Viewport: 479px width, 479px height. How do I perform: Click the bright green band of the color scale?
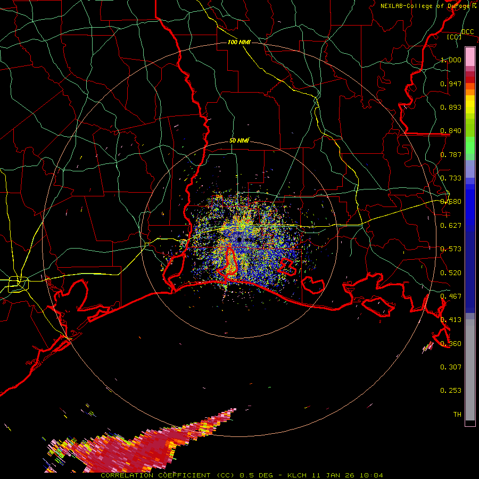click(x=470, y=145)
